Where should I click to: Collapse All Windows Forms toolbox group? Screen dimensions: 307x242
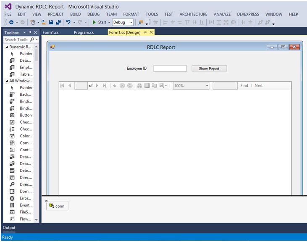(x=7, y=81)
